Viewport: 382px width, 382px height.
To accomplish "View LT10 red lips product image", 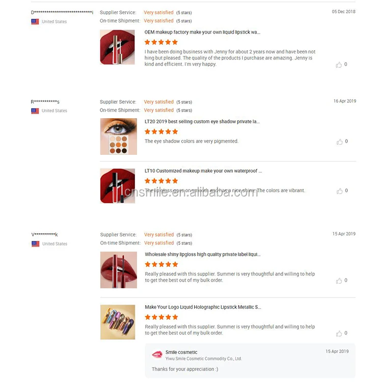I will point(118,186).
